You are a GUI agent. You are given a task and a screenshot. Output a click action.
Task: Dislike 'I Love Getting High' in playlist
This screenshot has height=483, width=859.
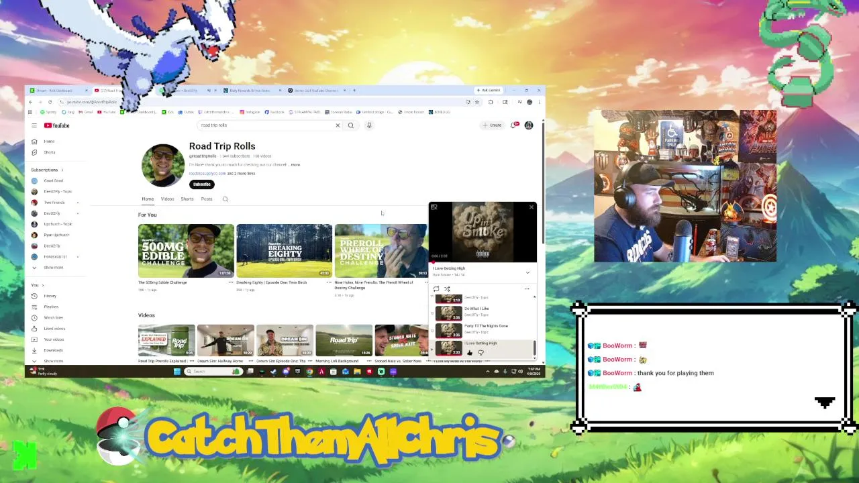[481, 352]
